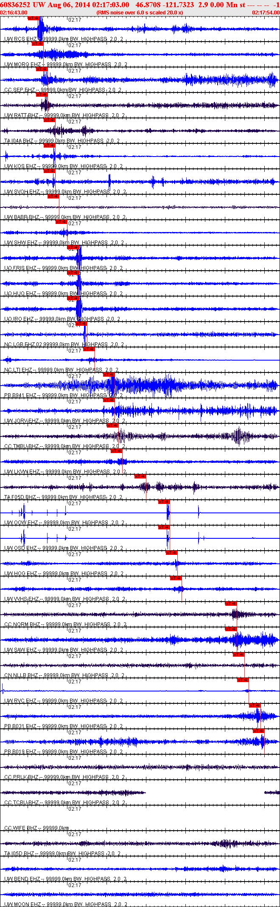The width and height of the screenshot is (280, 907).
Task: Select the UW BABR BHZ station label
Action: [22, 217]
